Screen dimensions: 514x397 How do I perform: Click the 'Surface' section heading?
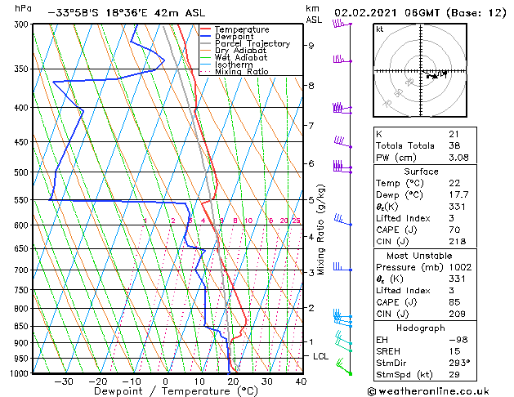click(x=421, y=172)
